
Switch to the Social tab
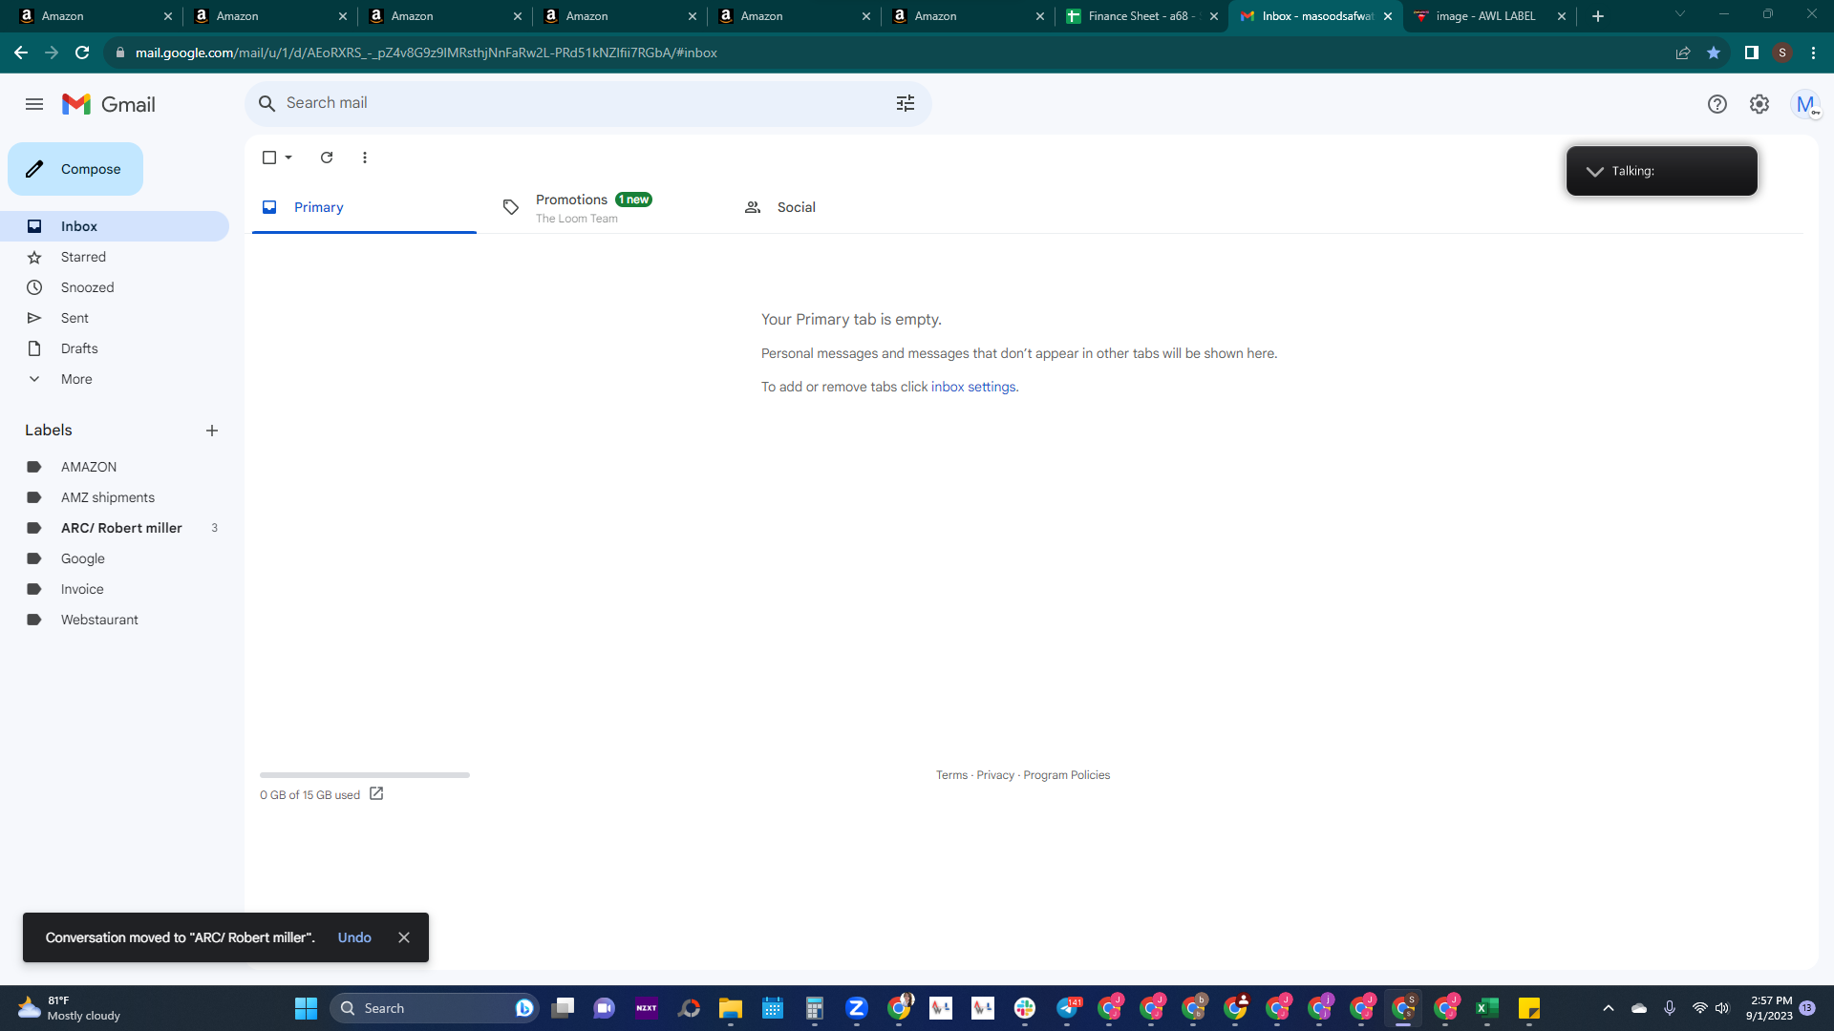point(848,207)
